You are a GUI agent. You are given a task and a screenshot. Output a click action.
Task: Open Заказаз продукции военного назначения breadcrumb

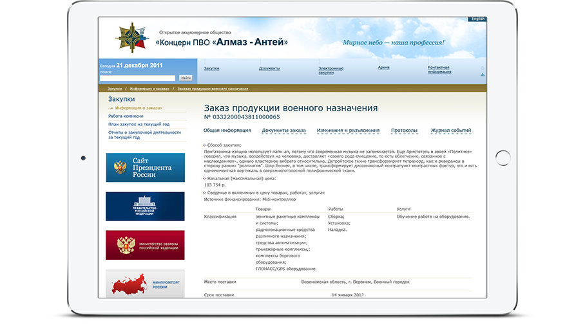click(x=213, y=89)
